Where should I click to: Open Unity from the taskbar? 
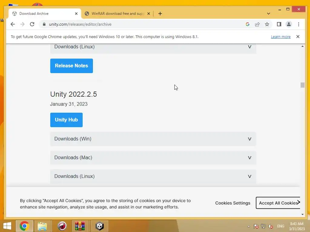pyautogui.click(x=99, y=226)
